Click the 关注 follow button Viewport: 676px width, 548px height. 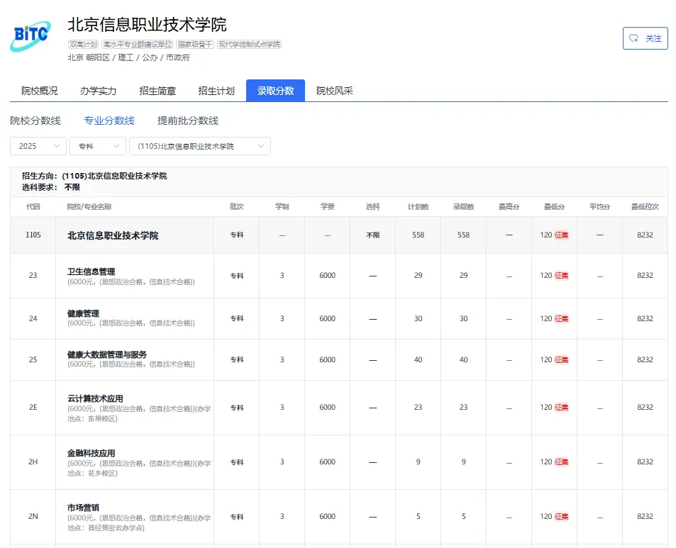tap(645, 38)
